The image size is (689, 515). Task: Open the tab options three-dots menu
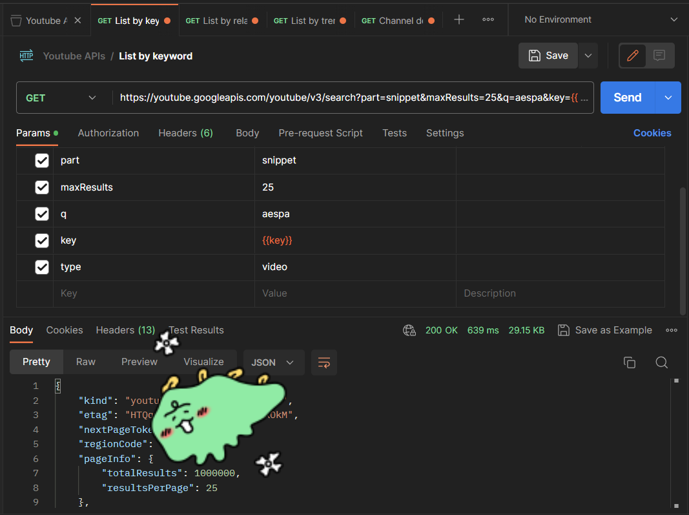(x=488, y=19)
